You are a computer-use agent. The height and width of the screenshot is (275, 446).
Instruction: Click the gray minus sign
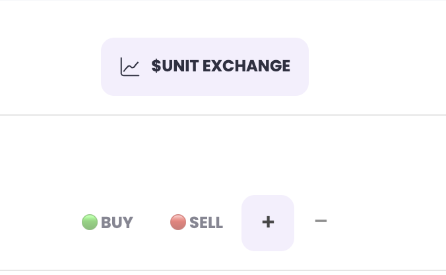[321, 221]
